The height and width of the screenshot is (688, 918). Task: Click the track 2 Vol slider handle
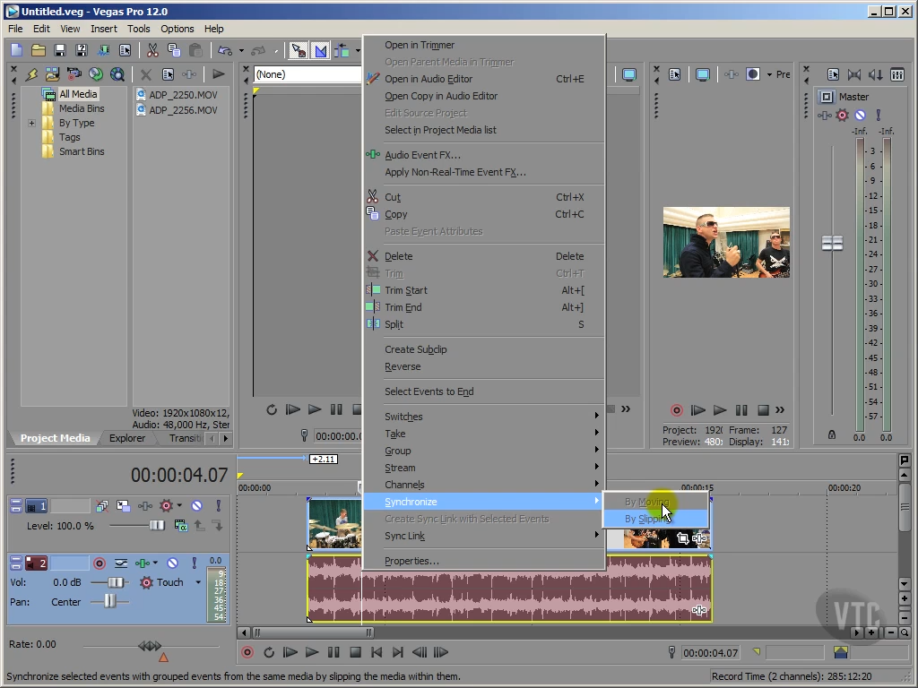[x=116, y=582]
